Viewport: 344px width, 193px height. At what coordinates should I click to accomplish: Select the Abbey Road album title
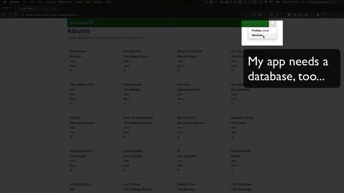click(133, 85)
